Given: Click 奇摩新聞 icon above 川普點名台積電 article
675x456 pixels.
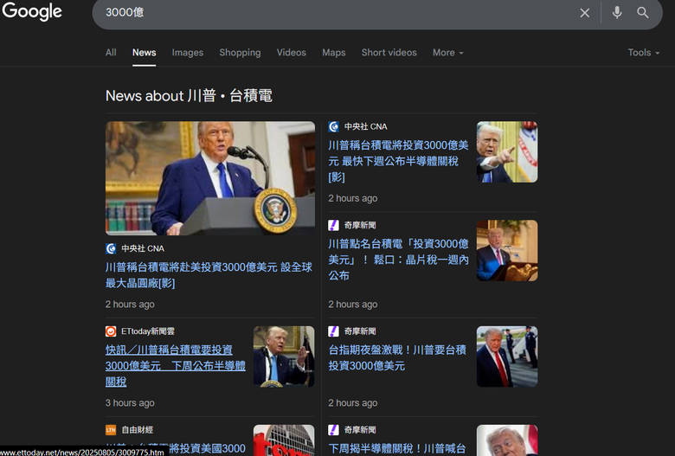Looking at the screenshot, I should [x=334, y=225].
